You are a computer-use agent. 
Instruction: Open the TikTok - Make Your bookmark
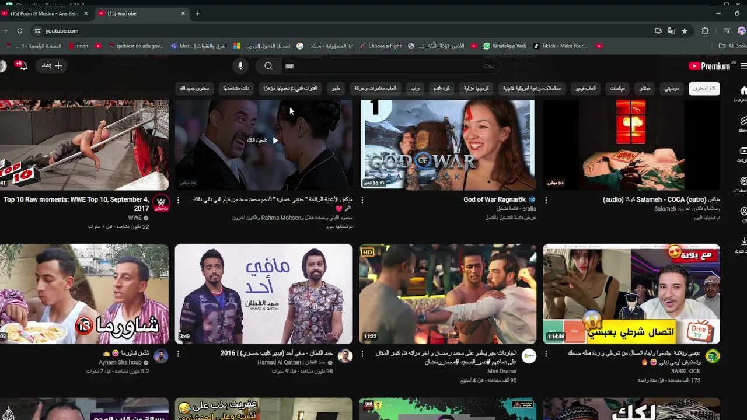pyautogui.click(x=559, y=45)
